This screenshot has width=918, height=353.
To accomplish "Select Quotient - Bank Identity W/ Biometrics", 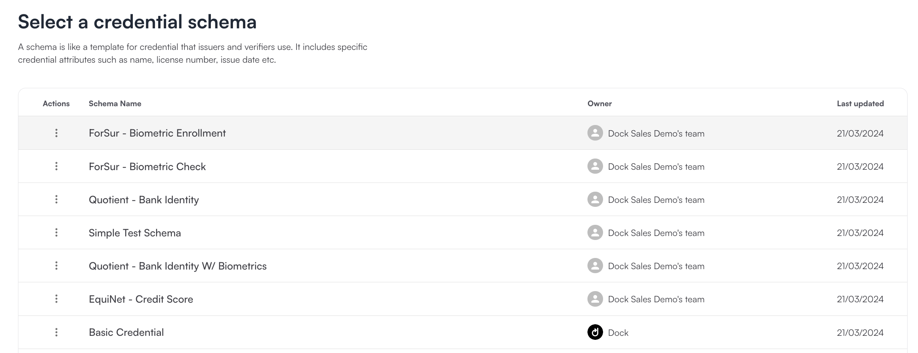I will (178, 266).
